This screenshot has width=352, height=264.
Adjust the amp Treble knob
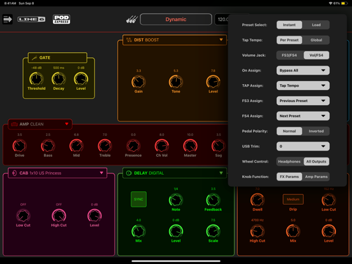point(105,146)
